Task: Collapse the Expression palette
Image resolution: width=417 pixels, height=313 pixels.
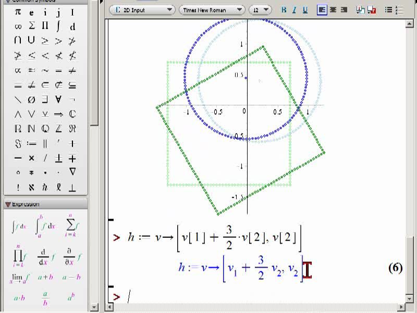Action: (8, 204)
